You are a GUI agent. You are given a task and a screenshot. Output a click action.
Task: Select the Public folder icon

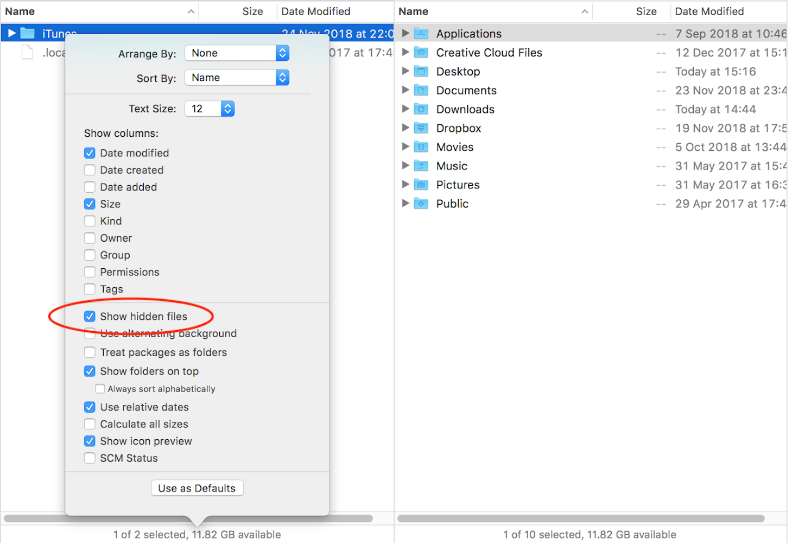[421, 203]
